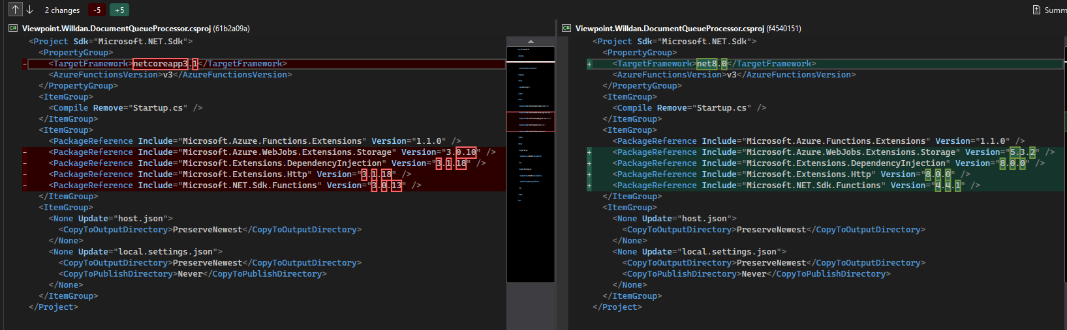The image size is (1067, 330).
Task: Click the C# project icon of file f4540151
Action: [x=566, y=28]
